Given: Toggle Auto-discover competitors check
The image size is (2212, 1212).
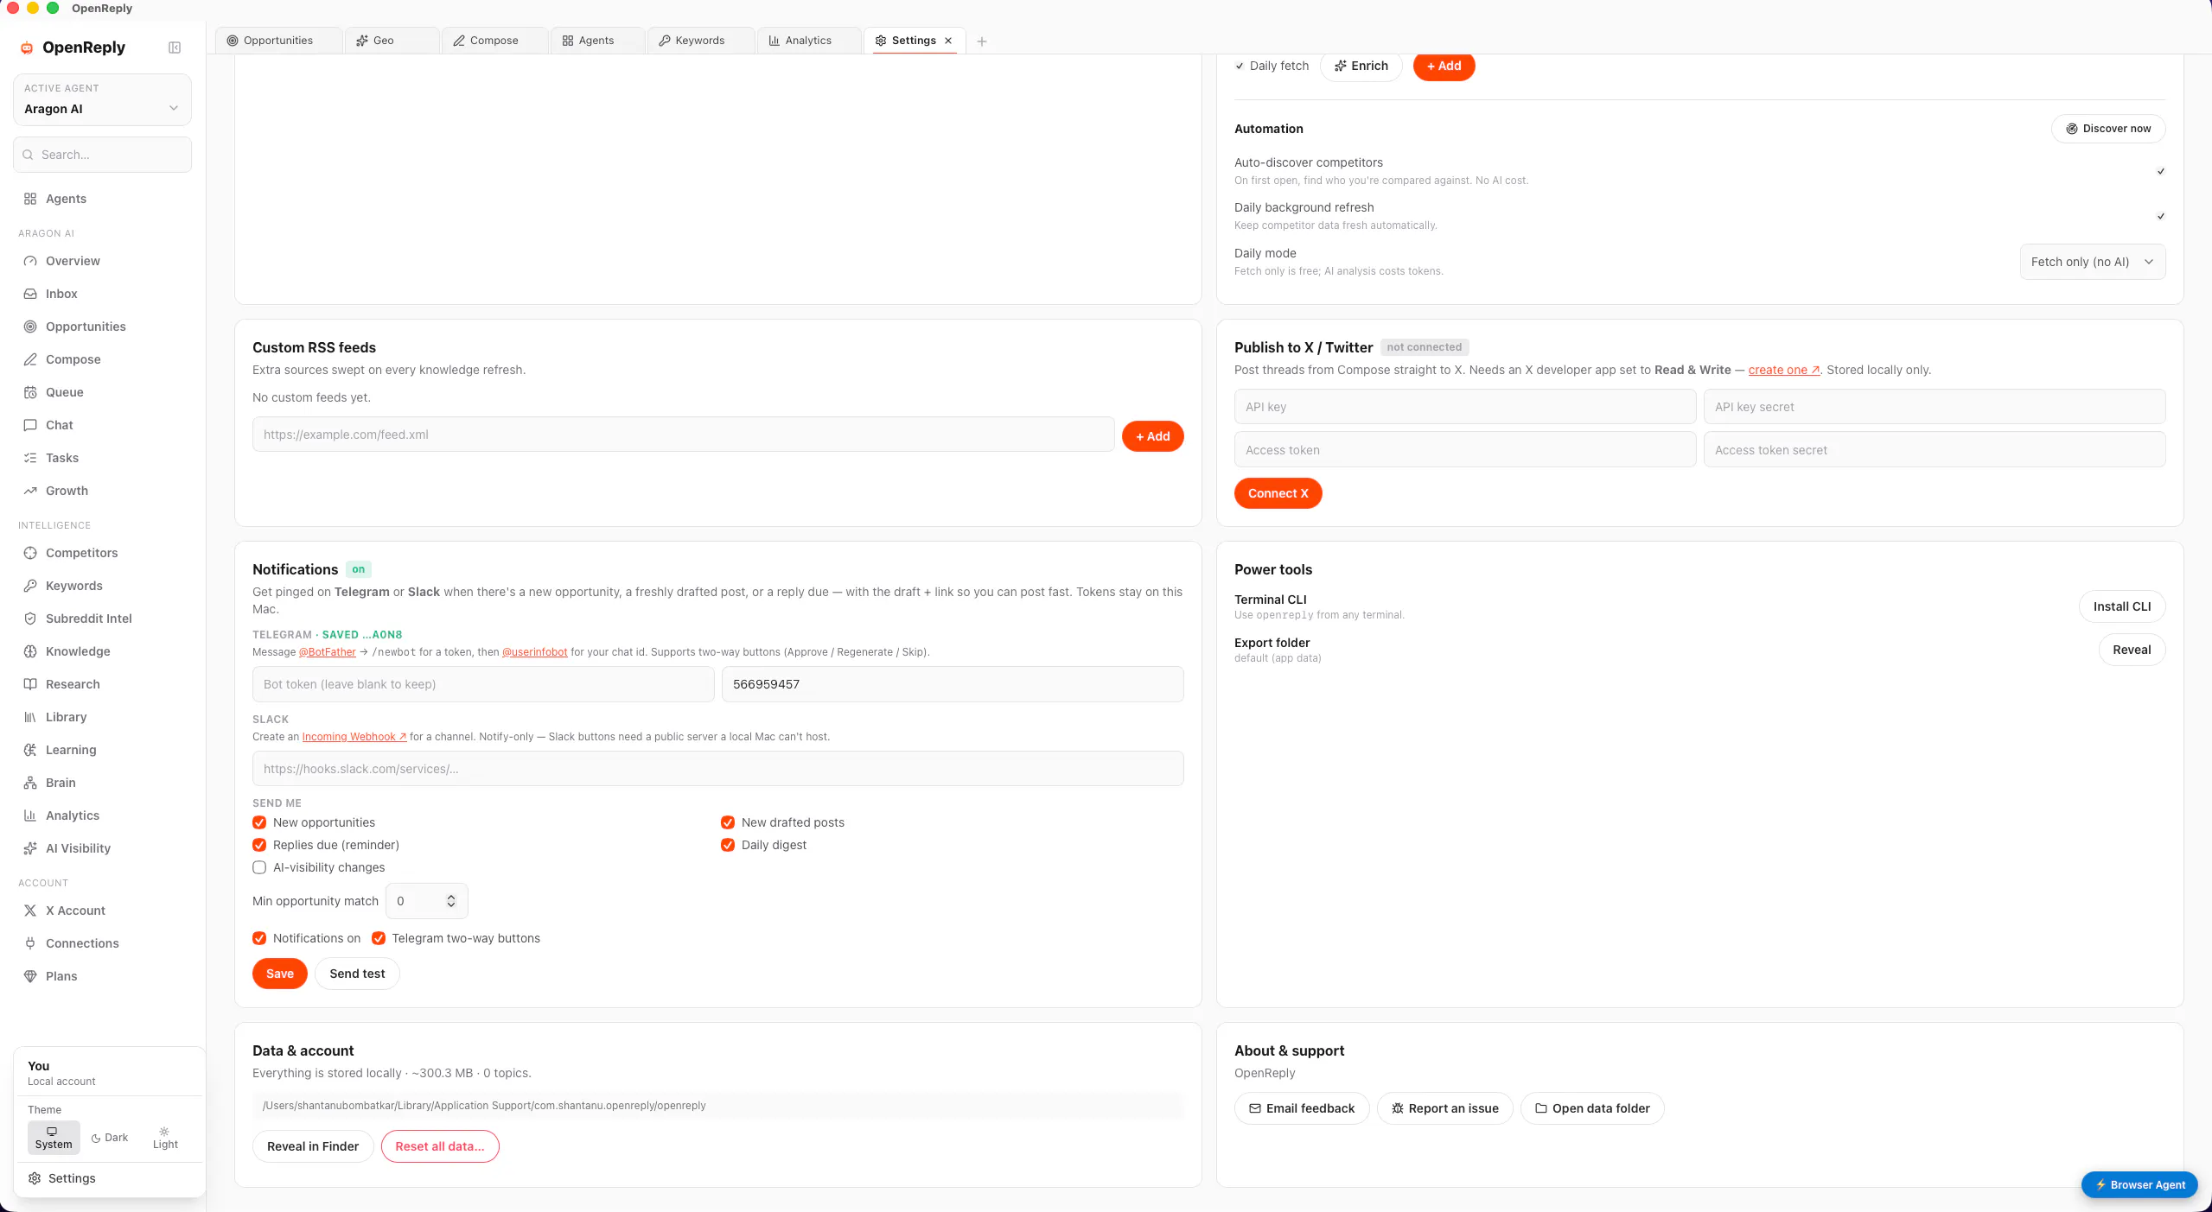Looking at the screenshot, I should tap(2160, 171).
